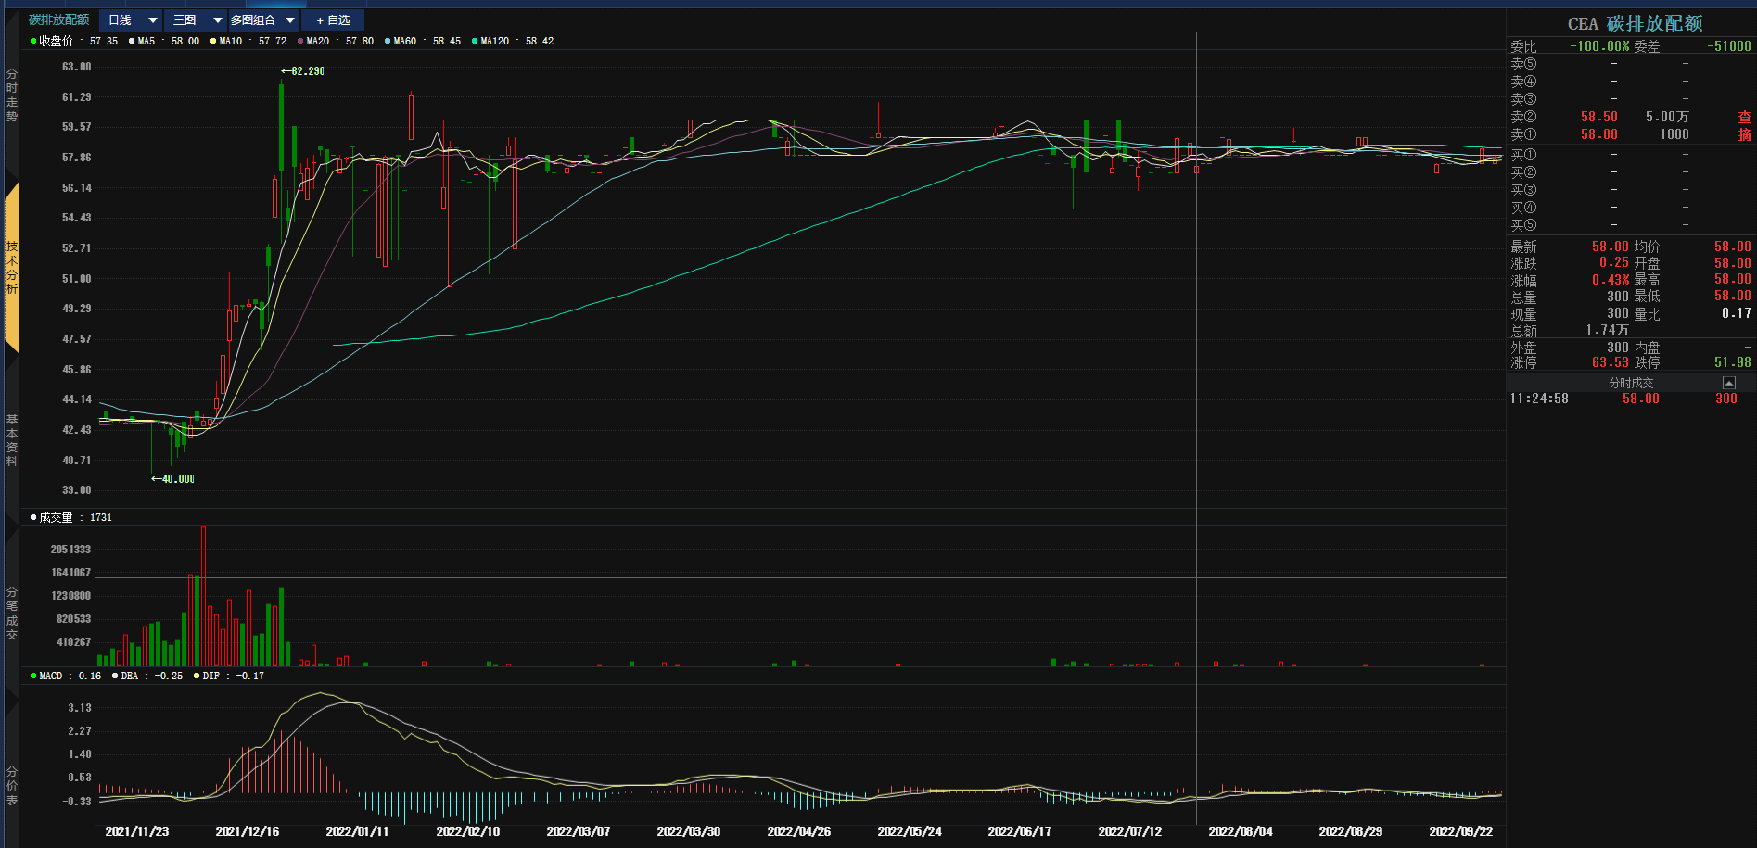Viewport: 1757px width, 848px height.
Task: Toggle the MA120 line indicator dot
Action: pos(475,42)
